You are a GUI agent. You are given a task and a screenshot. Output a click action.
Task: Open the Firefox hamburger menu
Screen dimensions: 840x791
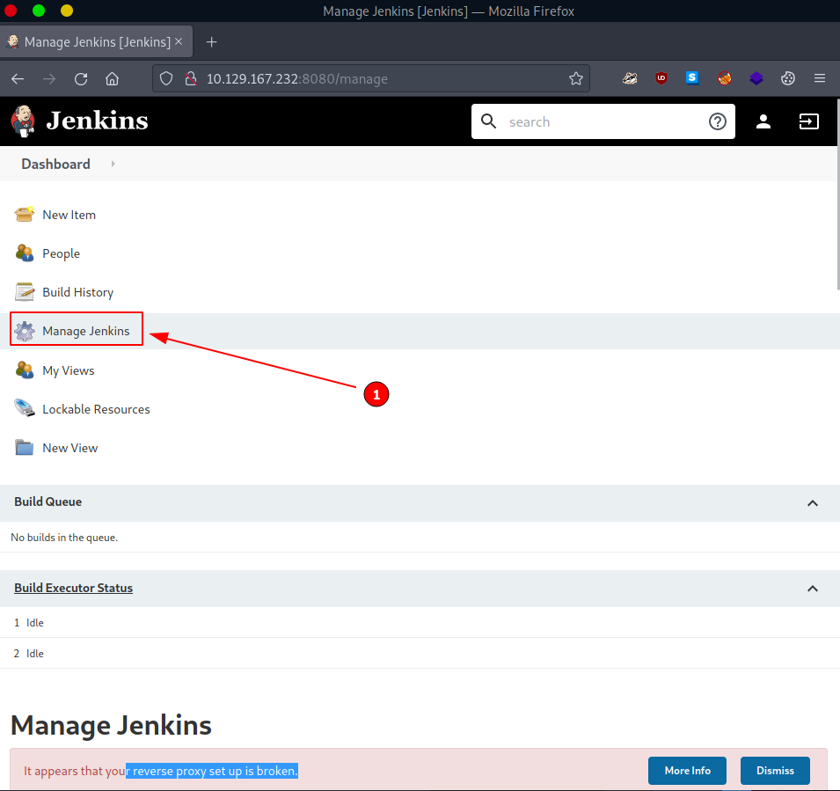[x=819, y=78]
